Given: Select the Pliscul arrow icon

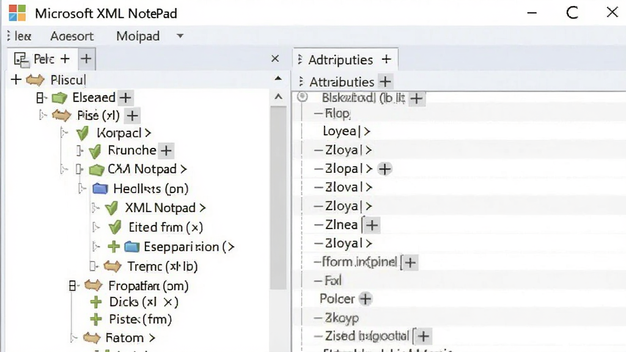Looking at the screenshot, I should (35, 80).
